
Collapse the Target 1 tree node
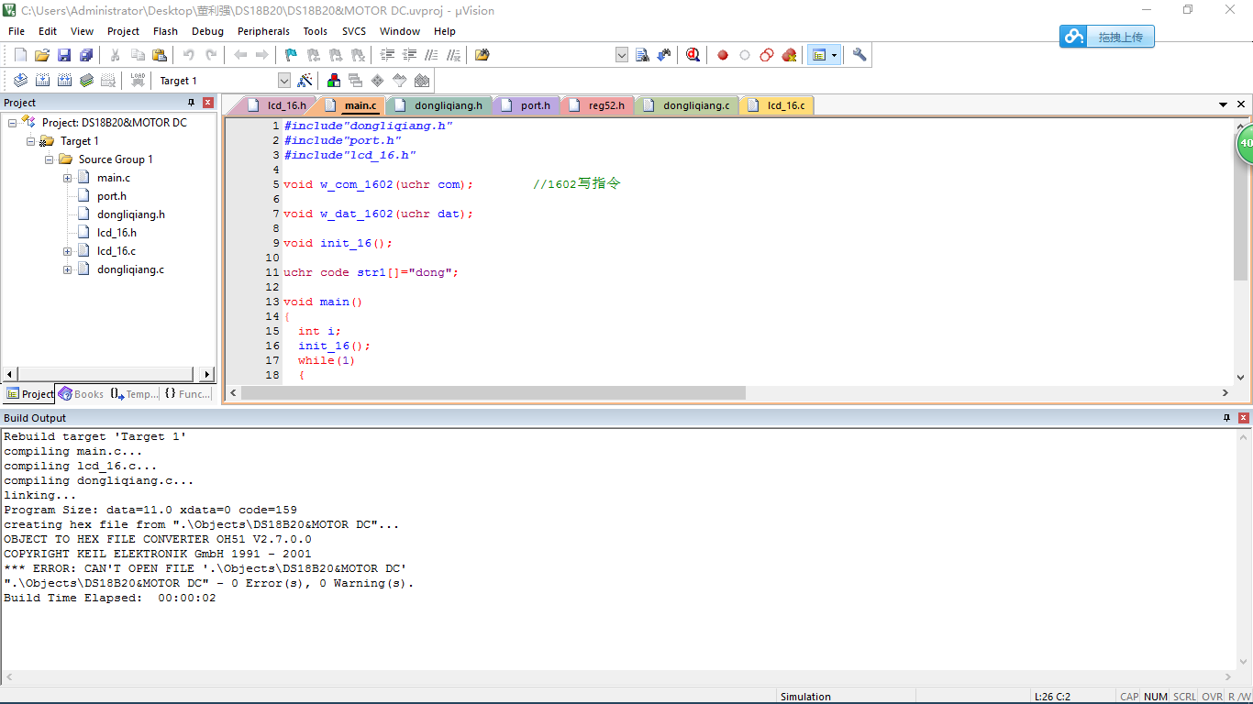pyautogui.click(x=31, y=141)
